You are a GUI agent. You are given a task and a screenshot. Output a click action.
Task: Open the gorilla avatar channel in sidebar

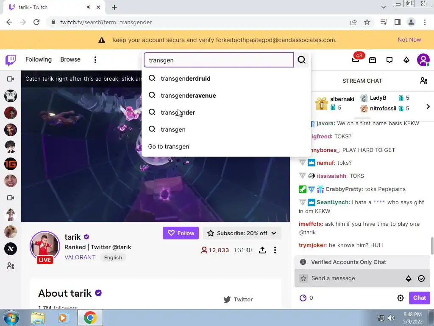coord(11,96)
